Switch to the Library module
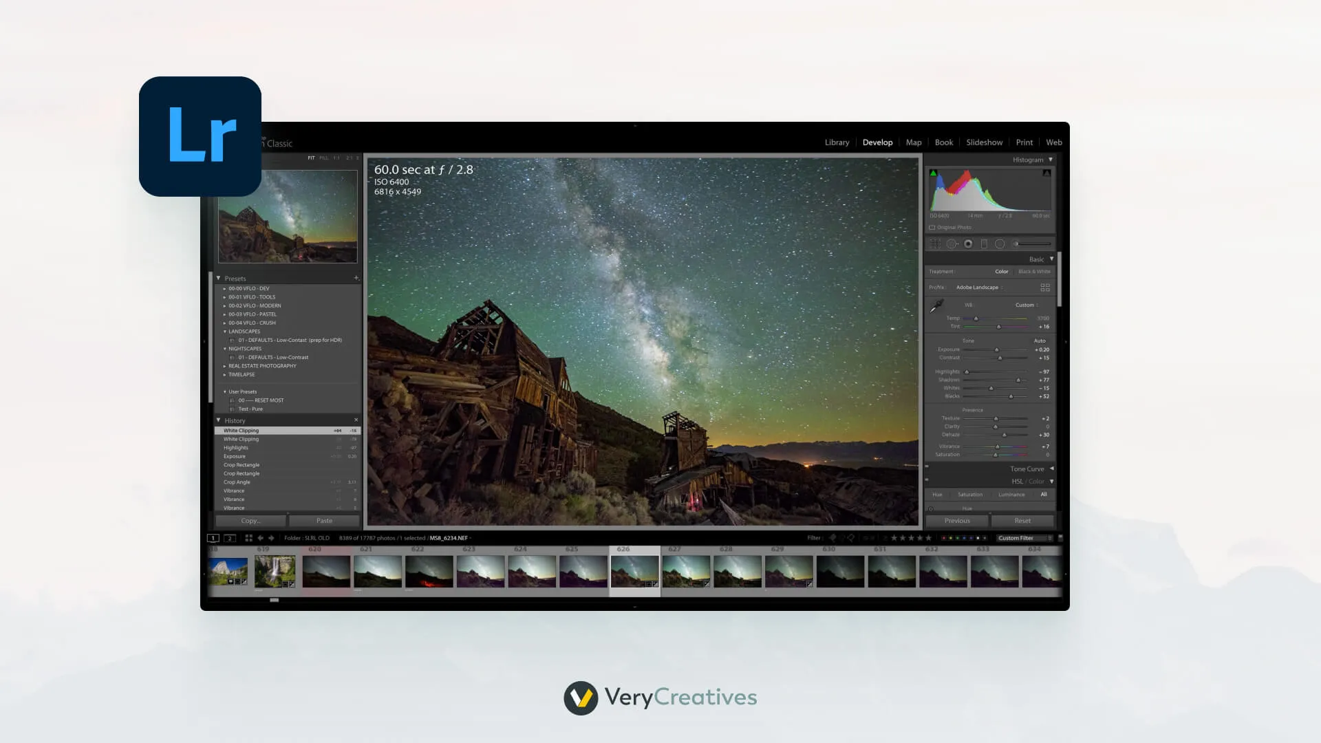The height and width of the screenshot is (743, 1321). point(837,142)
